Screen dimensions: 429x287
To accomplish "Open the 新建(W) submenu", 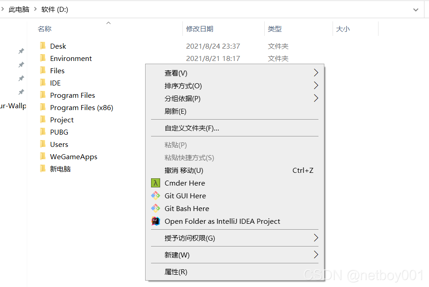I will pyautogui.click(x=235, y=255).
